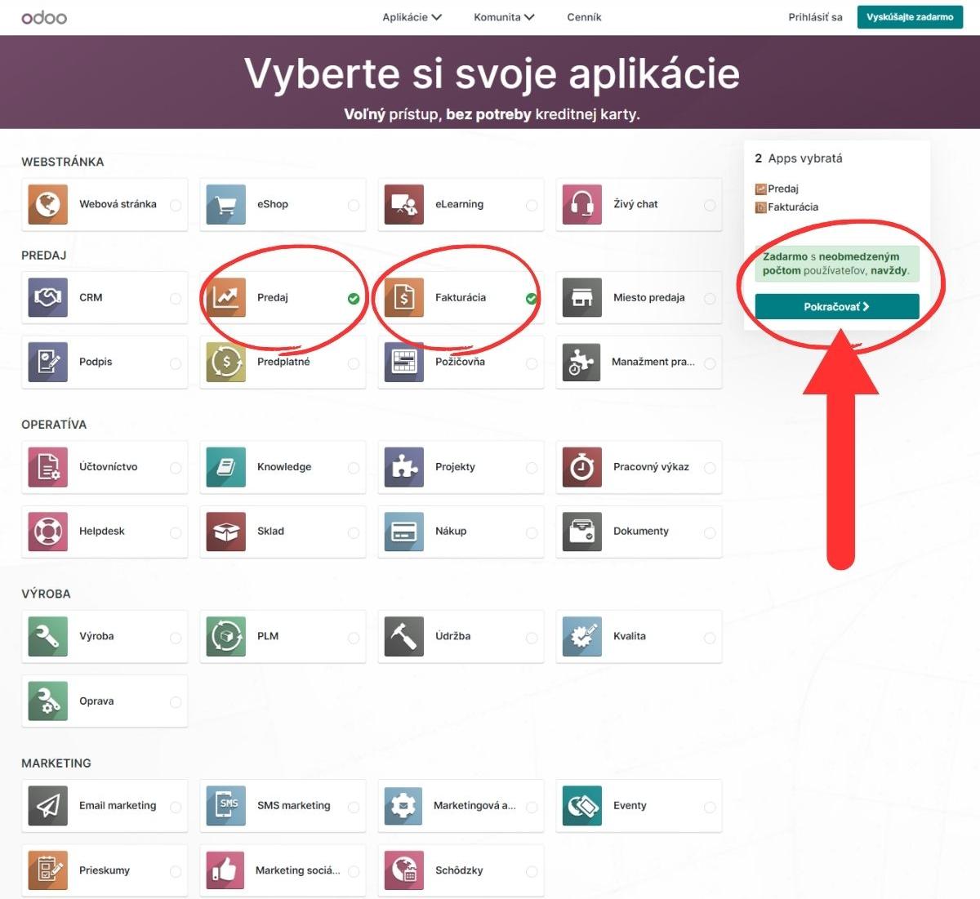Uncheck the green Predaj checkmark
The width and height of the screenshot is (980, 899).
pos(354,299)
